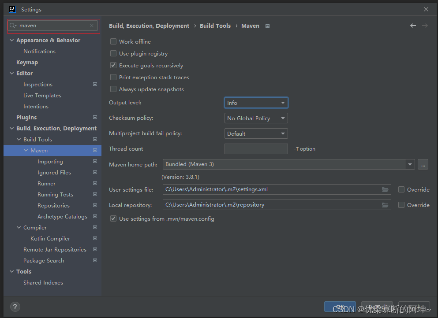Screen dimensions: 438x318
Task: Click project icon next to Inspections
Action: [95, 84]
